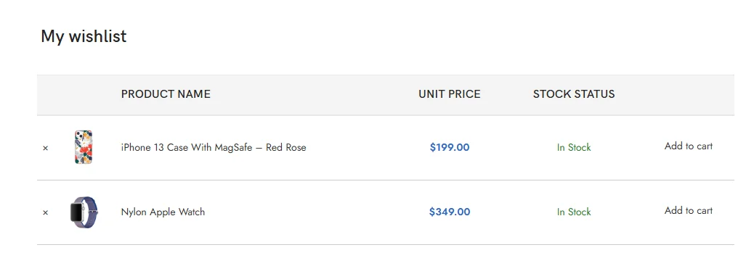Remove Nylon Apple Watch from the wishlist
Image resolution: width=754 pixels, height=266 pixels.
[46, 212]
